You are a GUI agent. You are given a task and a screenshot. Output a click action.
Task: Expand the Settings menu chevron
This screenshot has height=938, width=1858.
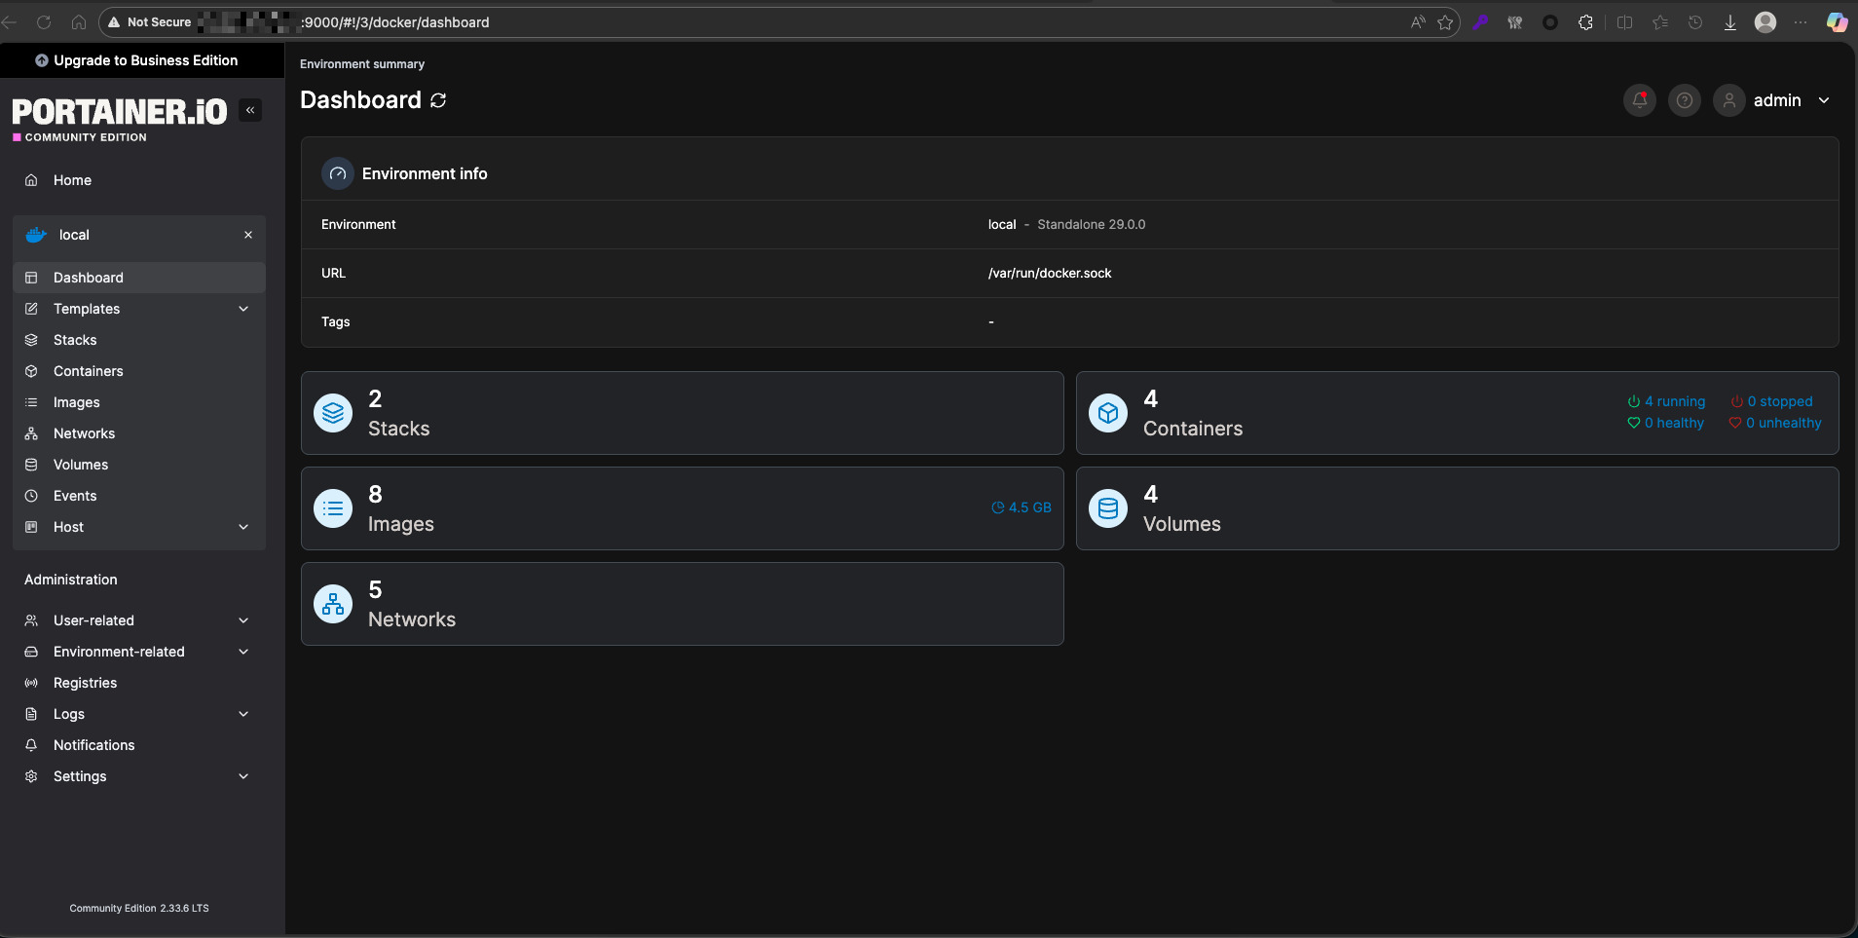[x=242, y=776]
